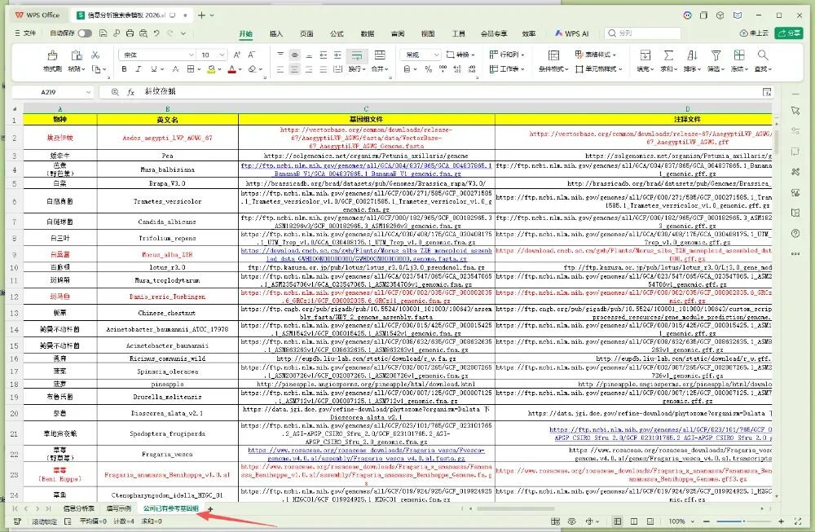Click the horizontal scrollbar at the bottom
The height and width of the screenshot is (532, 815).
(515, 508)
